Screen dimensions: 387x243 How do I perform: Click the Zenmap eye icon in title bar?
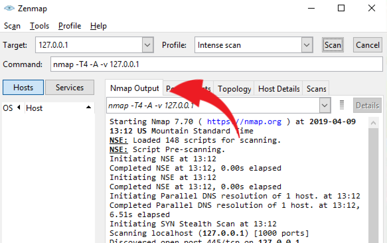(x=9, y=9)
